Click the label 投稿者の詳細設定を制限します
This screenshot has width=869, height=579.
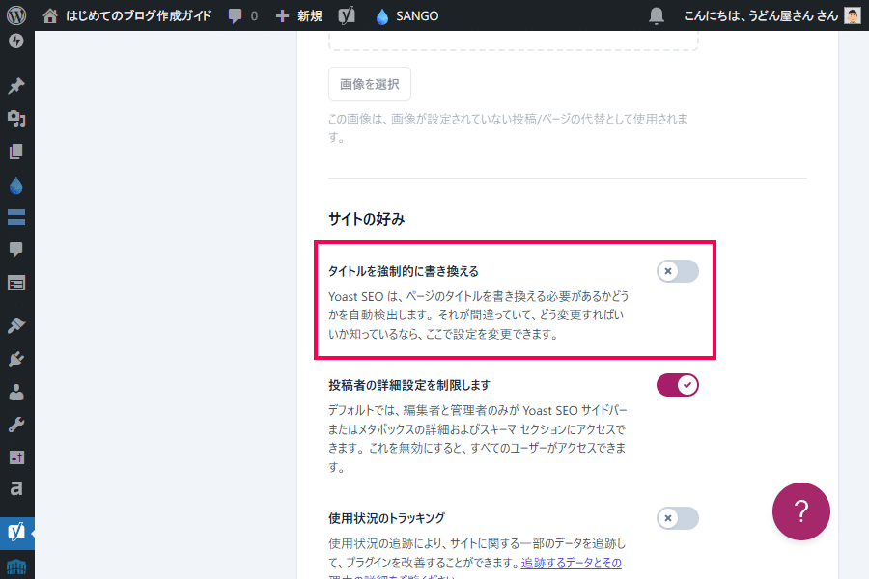(x=409, y=385)
